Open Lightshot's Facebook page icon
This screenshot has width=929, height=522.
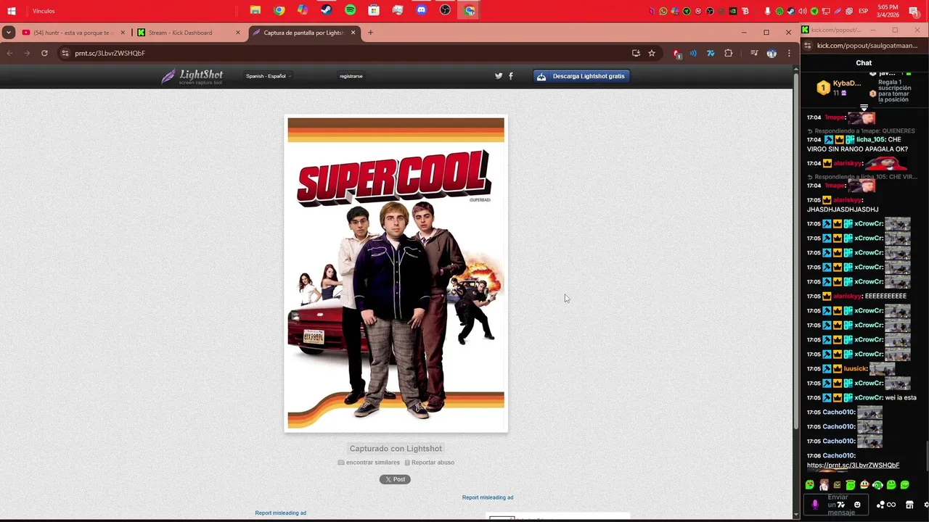pos(511,75)
